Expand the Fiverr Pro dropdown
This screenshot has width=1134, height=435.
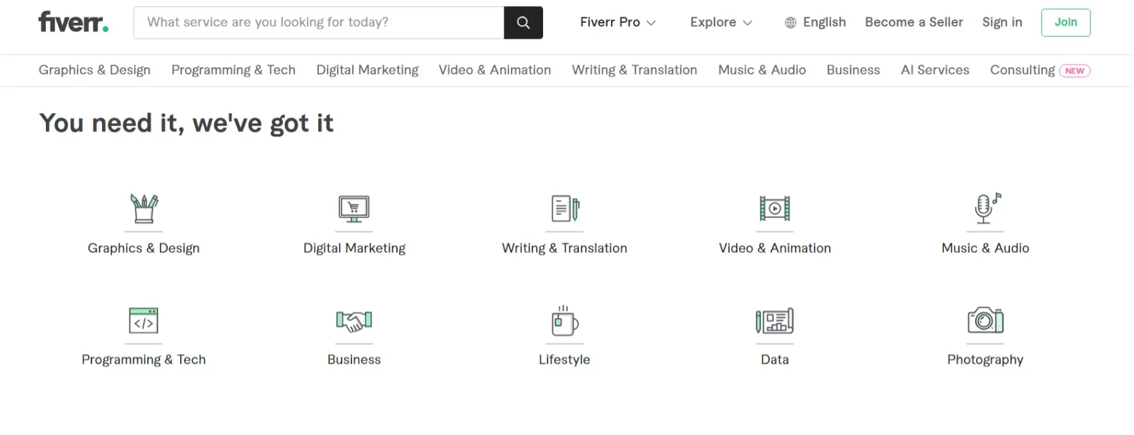tap(618, 23)
